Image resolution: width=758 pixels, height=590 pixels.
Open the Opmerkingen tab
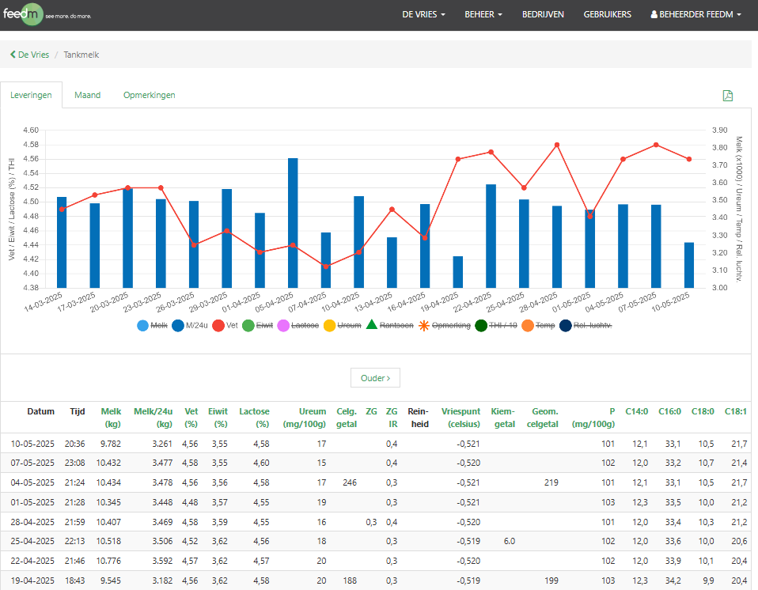(x=149, y=95)
